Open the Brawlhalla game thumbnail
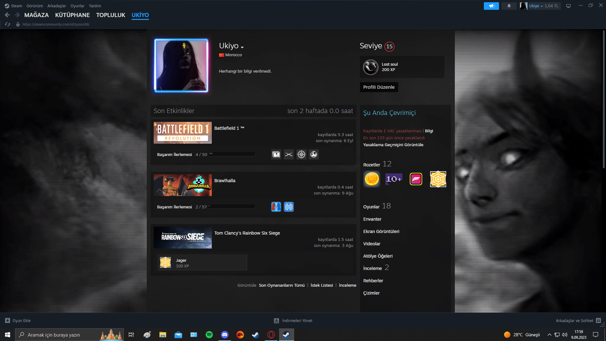 [x=183, y=185]
